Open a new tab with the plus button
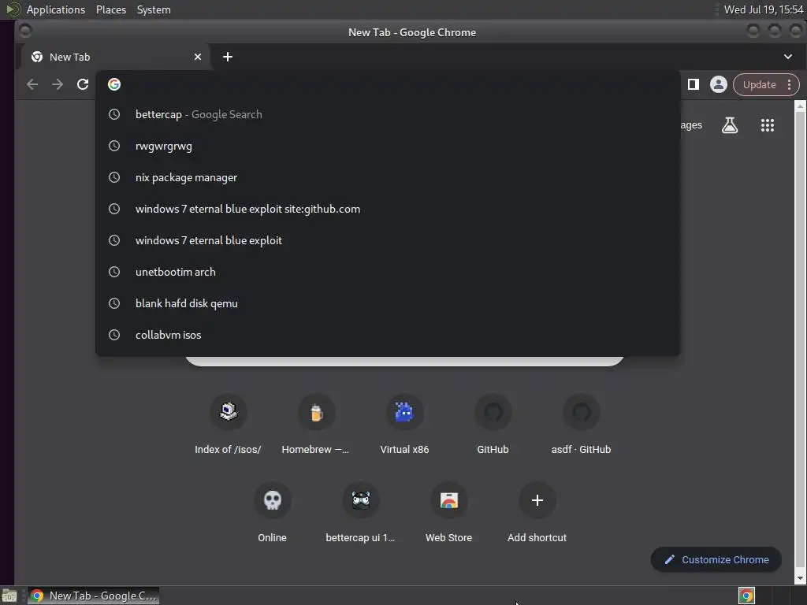Viewport: 807px width, 605px height. coord(228,57)
